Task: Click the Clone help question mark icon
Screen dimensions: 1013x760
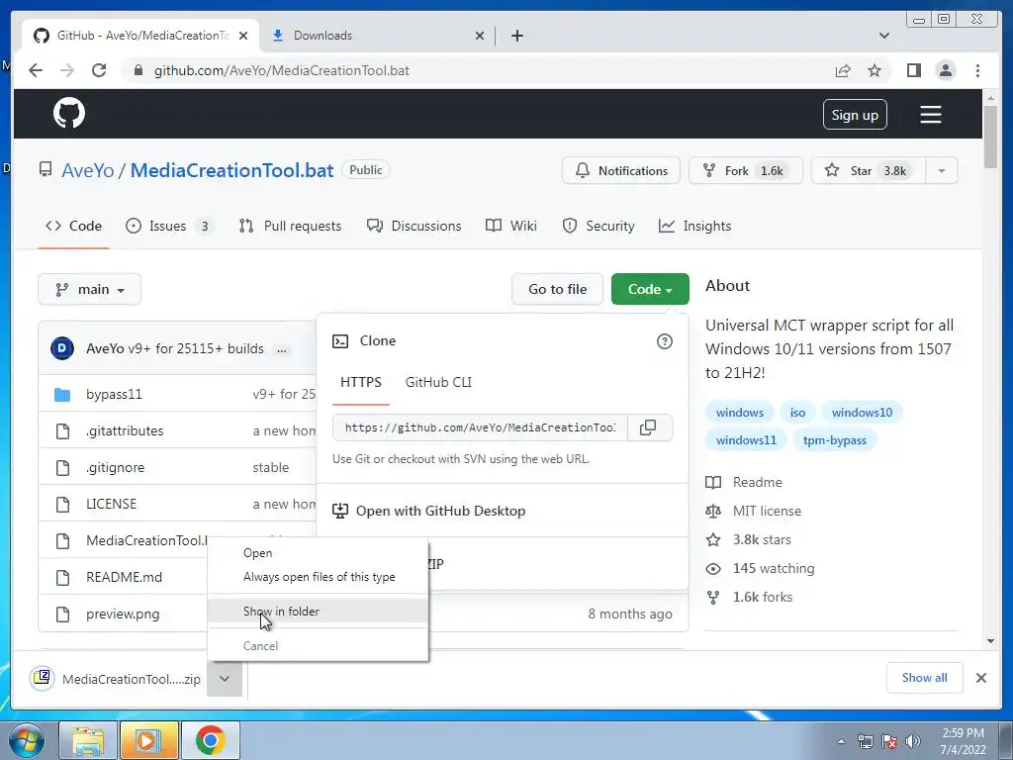Action: click(x=664, y=341)
